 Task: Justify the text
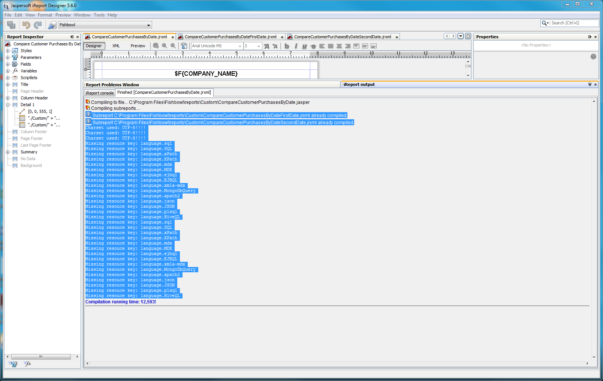point(331,46)
